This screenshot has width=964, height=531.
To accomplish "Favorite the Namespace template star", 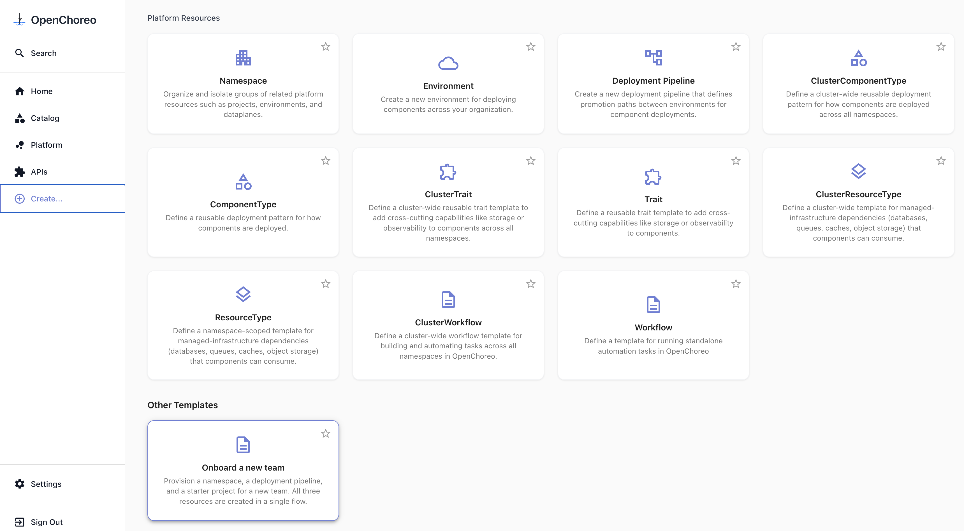I will tap(326, 47).
